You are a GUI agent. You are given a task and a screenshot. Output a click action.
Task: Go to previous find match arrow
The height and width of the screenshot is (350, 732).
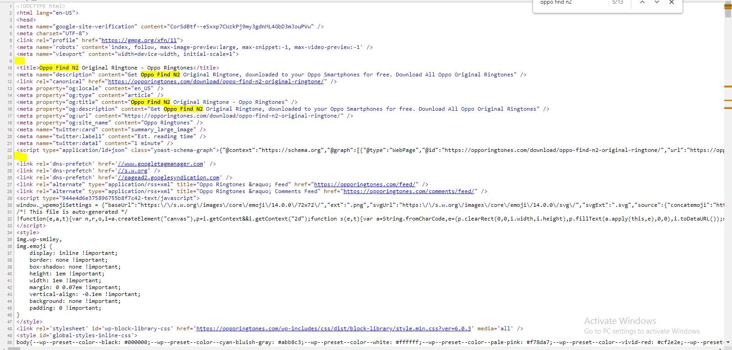click(642, 3)
